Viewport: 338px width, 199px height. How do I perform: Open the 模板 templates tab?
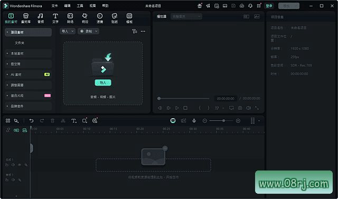click(129, 18)
